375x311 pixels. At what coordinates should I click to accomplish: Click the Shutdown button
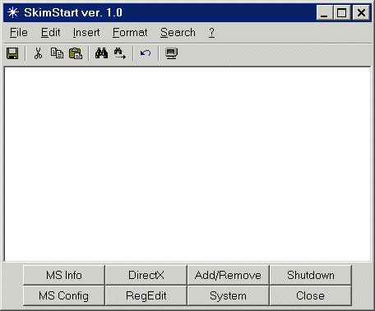[x=311, y=275]
